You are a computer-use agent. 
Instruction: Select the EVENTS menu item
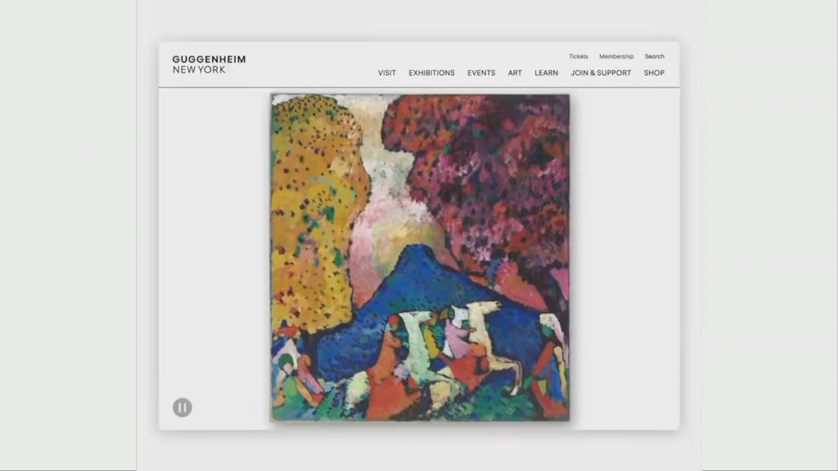click(481, 73)
